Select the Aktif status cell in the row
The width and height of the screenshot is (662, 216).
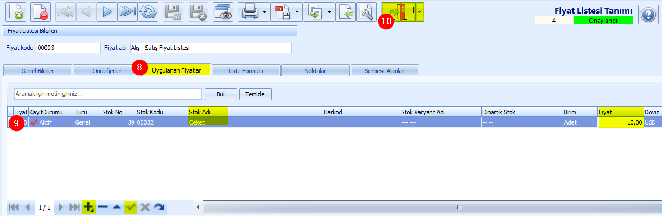click(50, 122)
